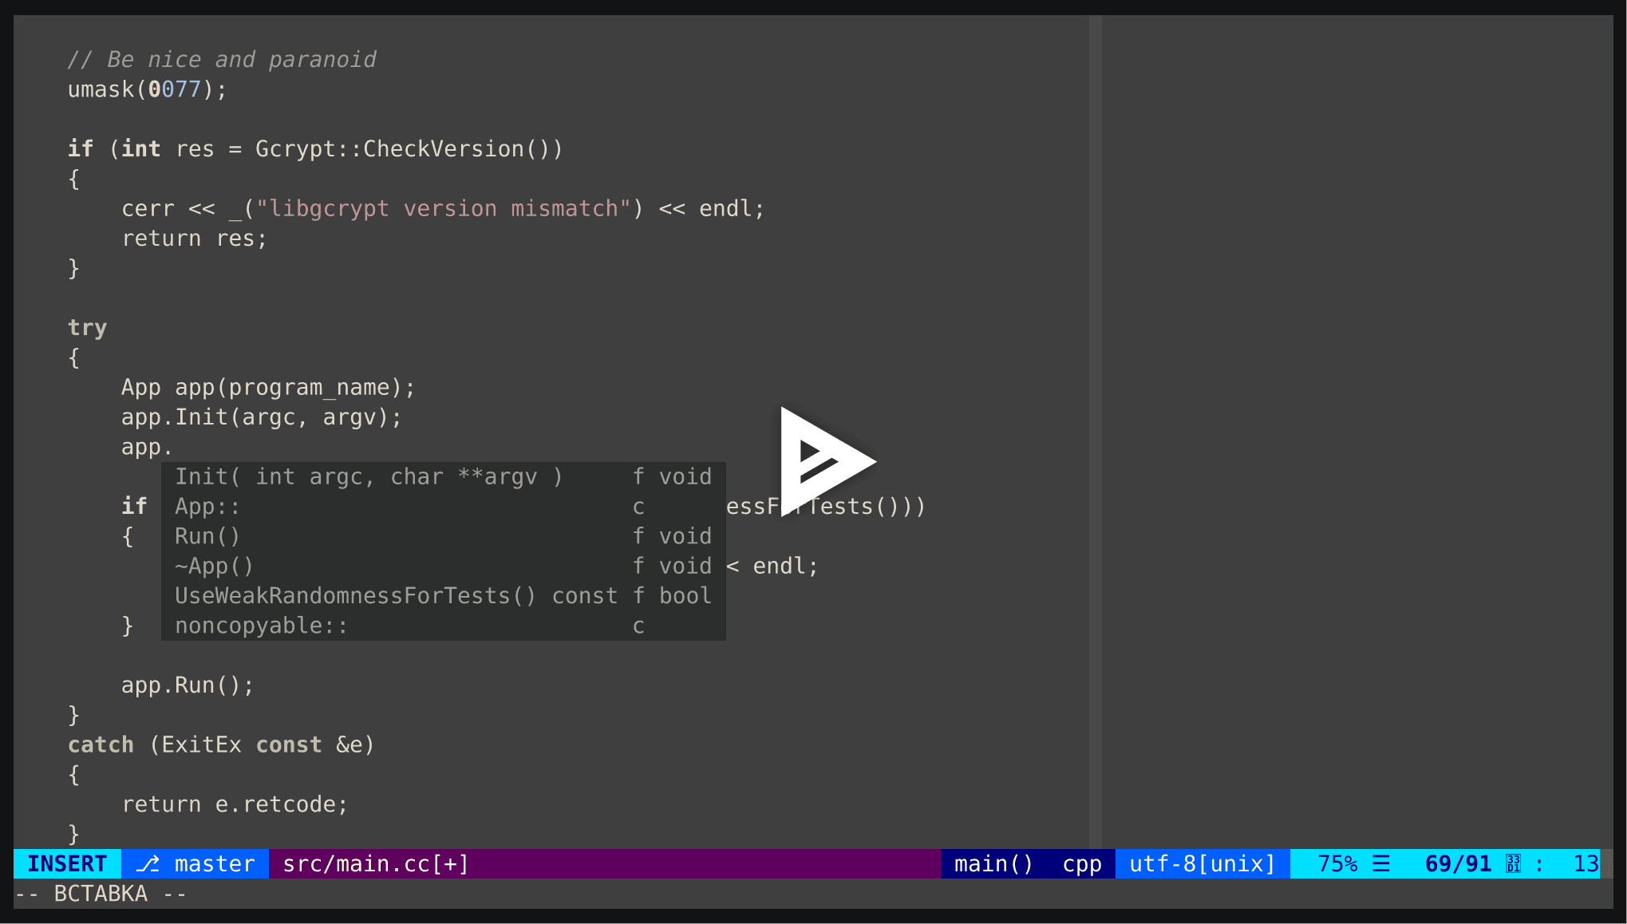This screenshot has height=924, width=1627.
Task: Click the INSERT mode indicator
Action: tap(67, 864)
